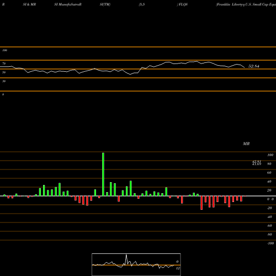276x276 pixels.
Task: Click the MR axis label '-100'
Action: tap(270, 243)
